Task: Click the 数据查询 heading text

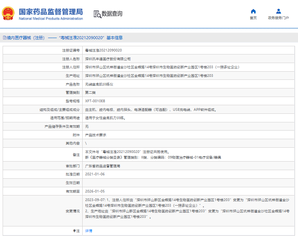Action: tap(112, 14)
